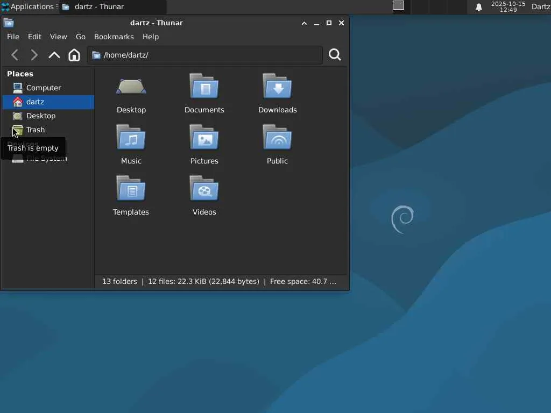Open the parent folder with the up arrow
This screenshot has height=413, width=551.
click(x=54, y=55)
